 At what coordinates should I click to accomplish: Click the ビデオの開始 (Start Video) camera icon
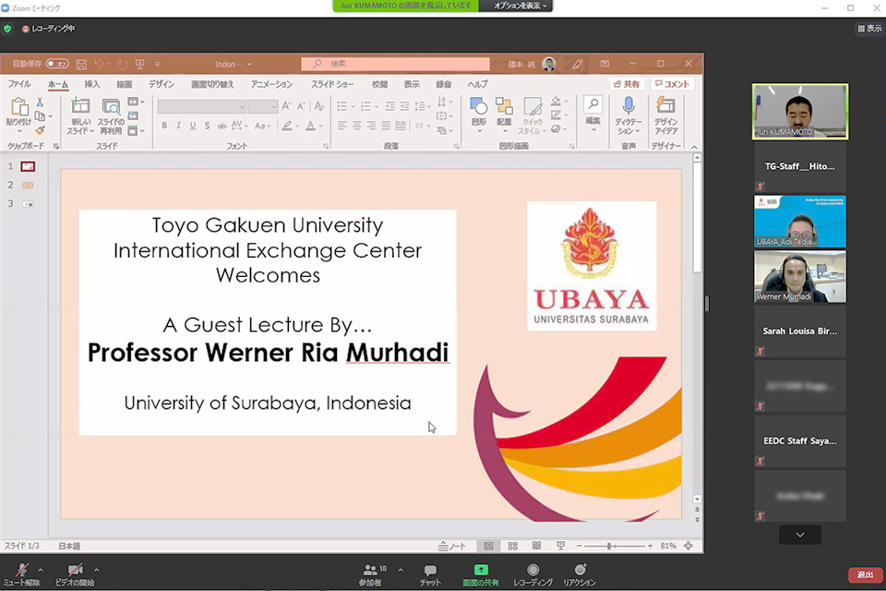pyautogui.click(x=75, y=570)
